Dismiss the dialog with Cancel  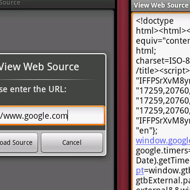tap(72, 142)
